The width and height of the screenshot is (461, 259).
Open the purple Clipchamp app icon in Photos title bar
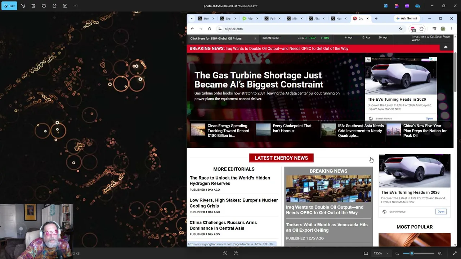(x=407, y=6)
